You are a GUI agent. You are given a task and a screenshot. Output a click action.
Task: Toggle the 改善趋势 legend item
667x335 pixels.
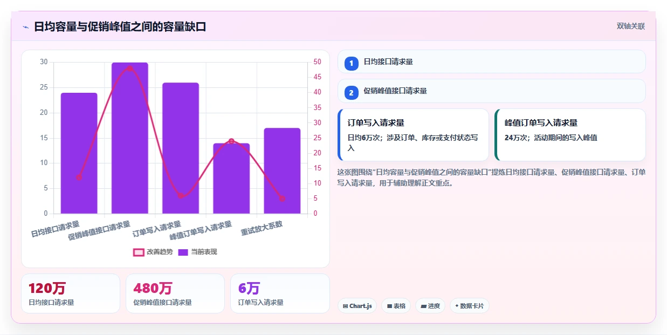[x=153, y=252]
